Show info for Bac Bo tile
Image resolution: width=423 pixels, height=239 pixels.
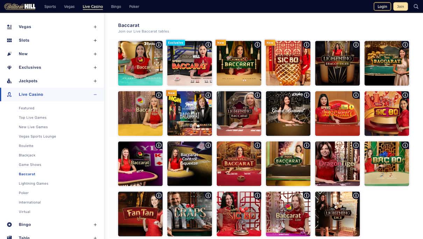(x=405, y=145)
